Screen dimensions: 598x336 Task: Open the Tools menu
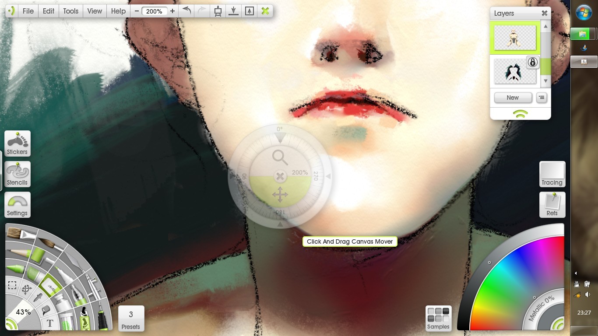tap(70, 11)
